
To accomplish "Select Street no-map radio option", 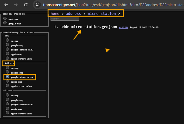I will tap(7, 95).
